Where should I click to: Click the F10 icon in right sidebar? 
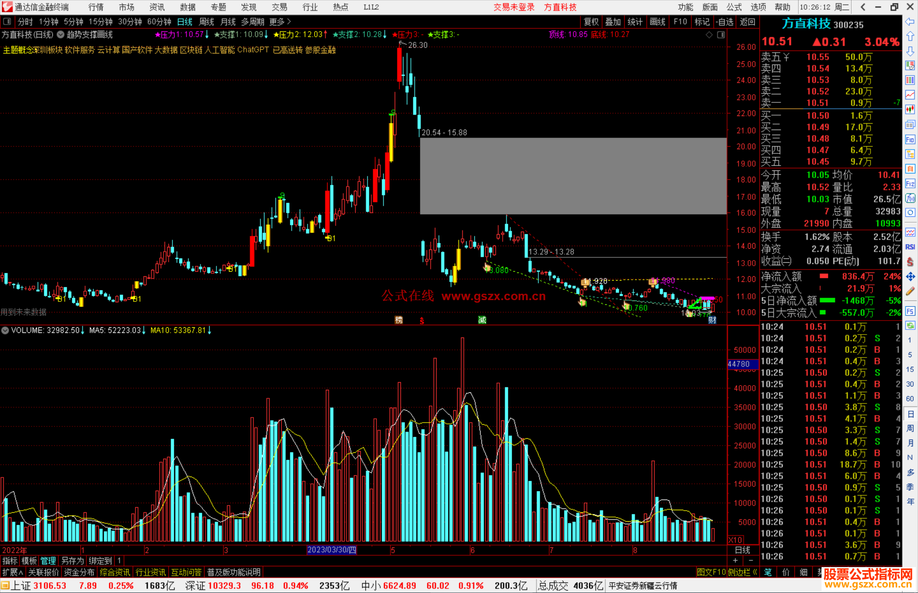910,139
